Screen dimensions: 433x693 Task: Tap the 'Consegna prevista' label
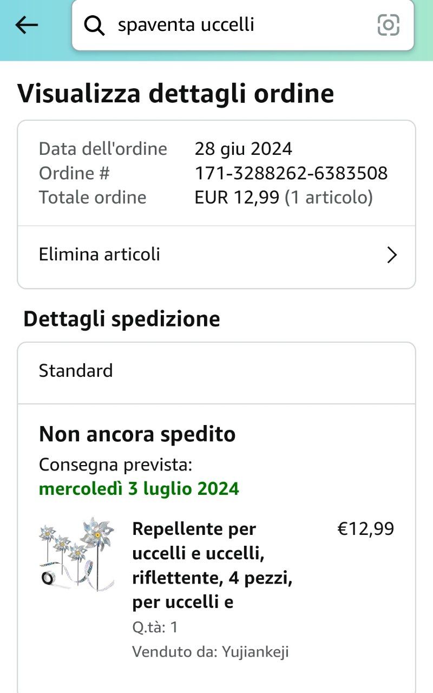click(x=116, y=465)
